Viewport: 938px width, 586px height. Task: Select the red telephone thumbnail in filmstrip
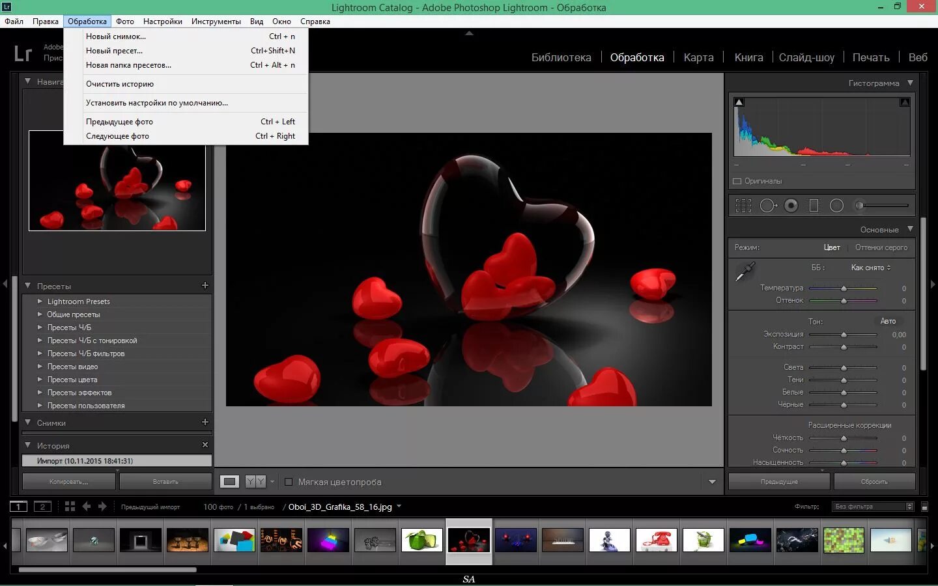656,541
